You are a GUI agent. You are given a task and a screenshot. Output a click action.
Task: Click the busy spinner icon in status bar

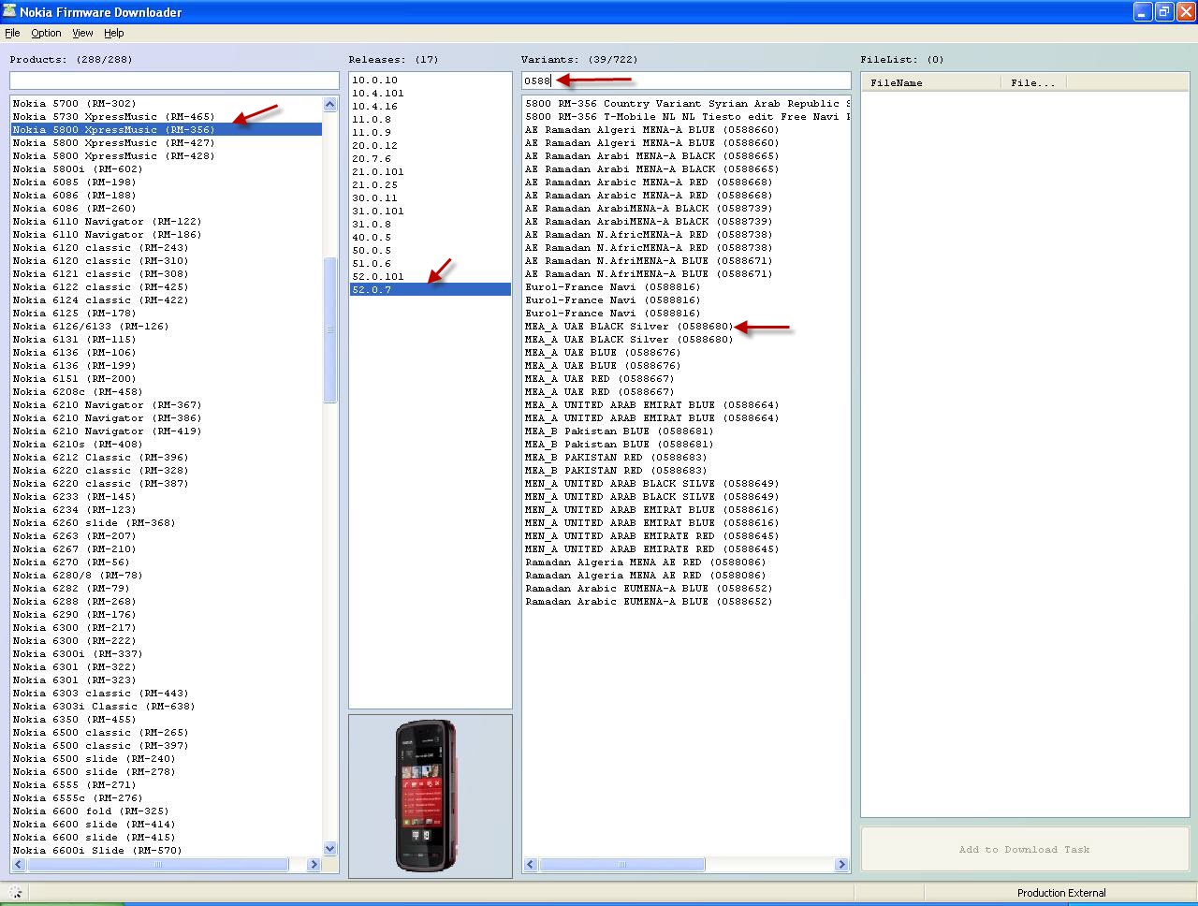click(16, 893)
